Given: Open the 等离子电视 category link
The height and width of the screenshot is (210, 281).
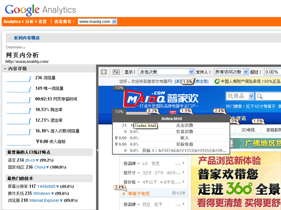Looking at the screenshot, I should point(139,194).
